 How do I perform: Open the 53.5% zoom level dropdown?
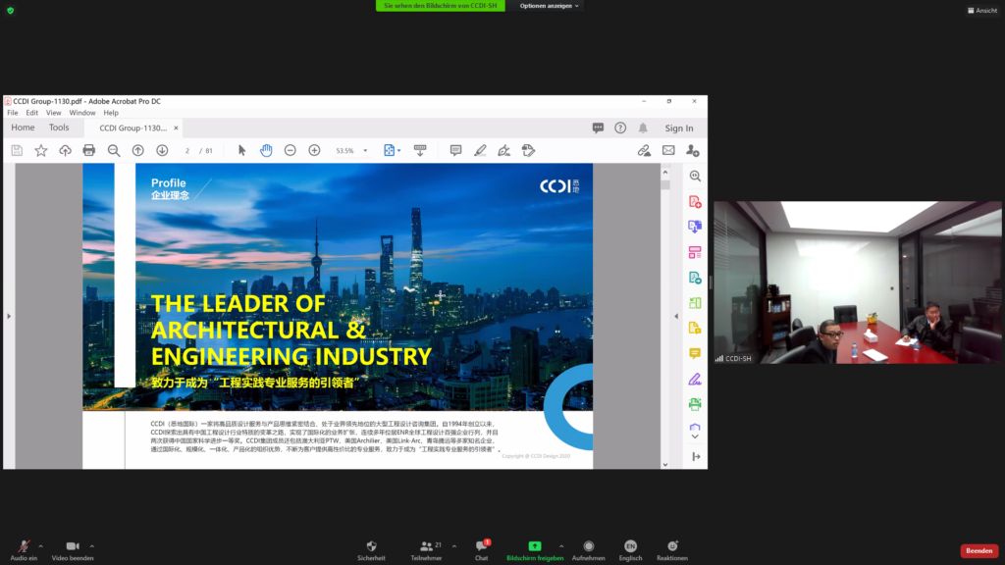tap(365, 151)
